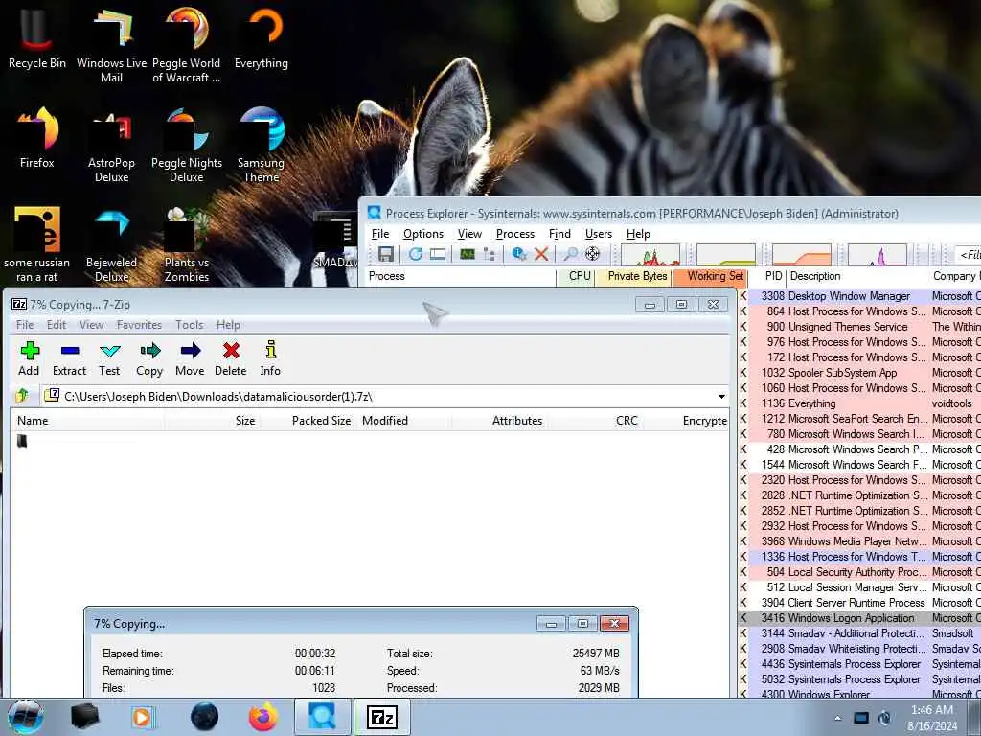Viewport: 981px width, 736px height.
Task: Click the Copy toolbar icon in 7-Zip
Action: pyautogui.click(x=149, y=358)
